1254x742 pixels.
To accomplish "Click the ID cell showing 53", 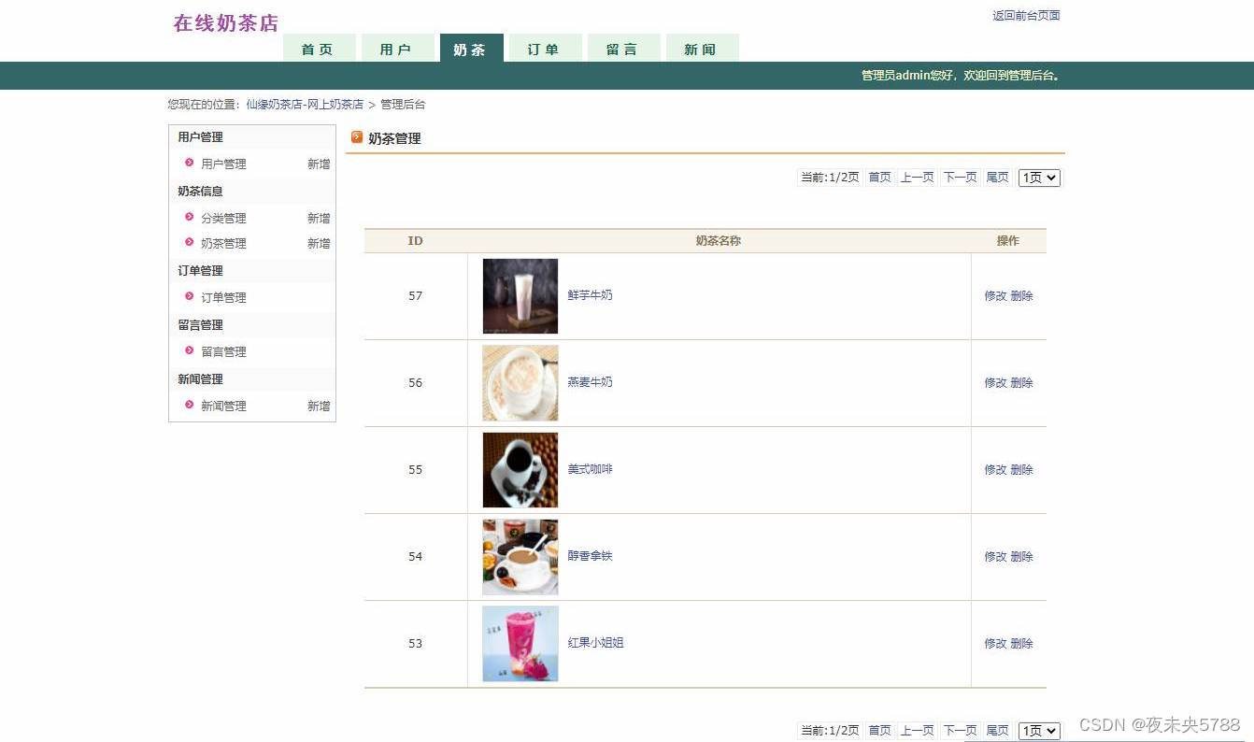I will pos(416,643).
